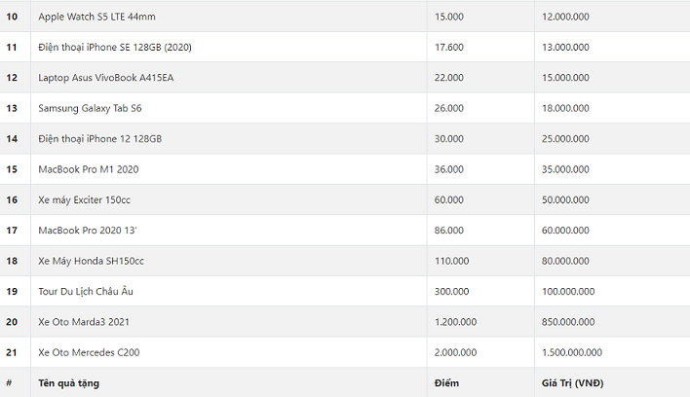
Task: Click the 1.500.000.000 value cell
Action: tap(572, 352)
